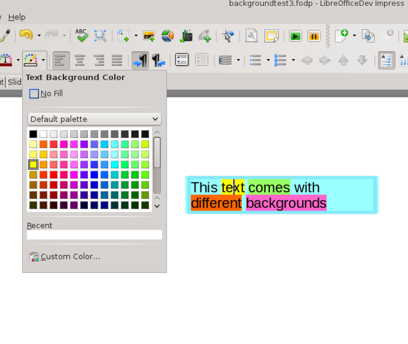Click the Undo arrow icon
408x344 pixels.
click(26, 36)
